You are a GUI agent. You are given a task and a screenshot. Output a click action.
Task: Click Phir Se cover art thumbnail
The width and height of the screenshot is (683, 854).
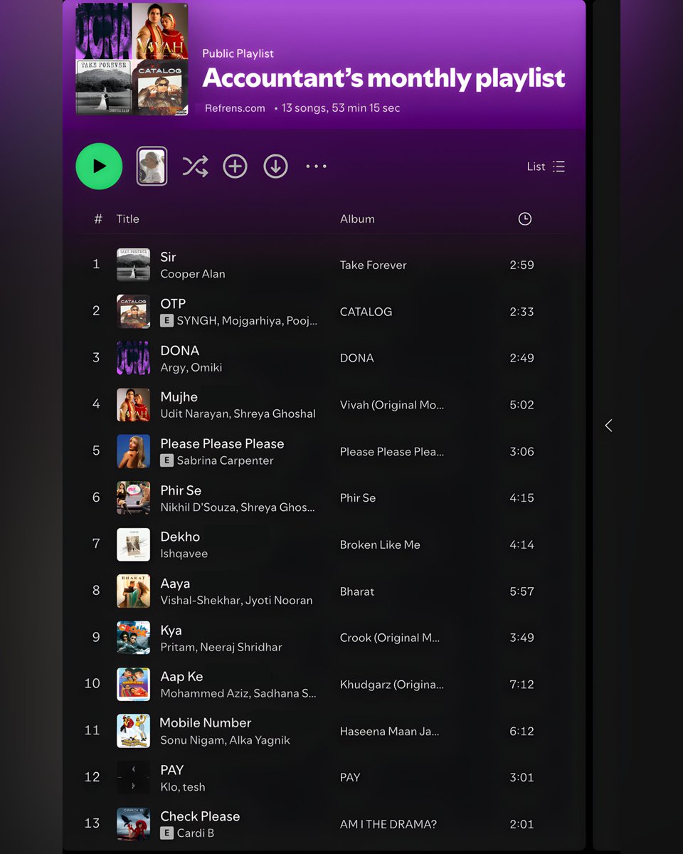133,498
